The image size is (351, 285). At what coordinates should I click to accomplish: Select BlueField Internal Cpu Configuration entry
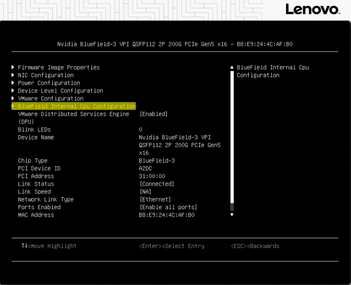[x=74, y=106]
